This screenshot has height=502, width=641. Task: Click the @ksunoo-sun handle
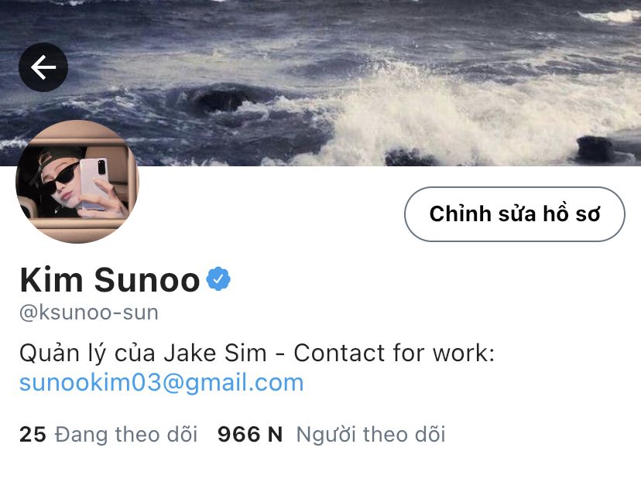(x=89, y=313)
